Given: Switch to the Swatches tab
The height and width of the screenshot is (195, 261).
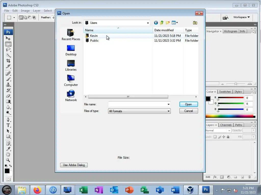Looking at the screenshot, I should click(x=225, y=92).
